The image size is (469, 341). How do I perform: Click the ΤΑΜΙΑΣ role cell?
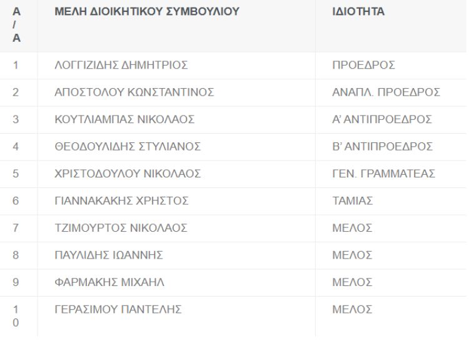coord(353,201)
